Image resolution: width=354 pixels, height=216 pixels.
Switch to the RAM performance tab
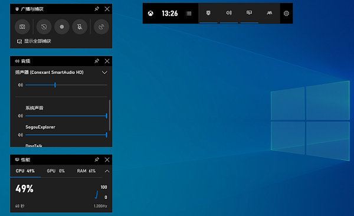[x=86, y=171]
